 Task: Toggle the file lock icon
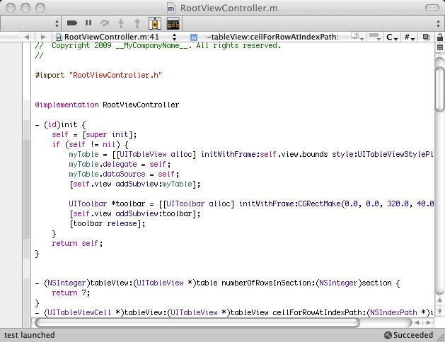pos(440,37)
